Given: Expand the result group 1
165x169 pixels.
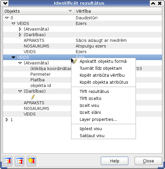Looking at the screenshot, I should tap(7, 120).
